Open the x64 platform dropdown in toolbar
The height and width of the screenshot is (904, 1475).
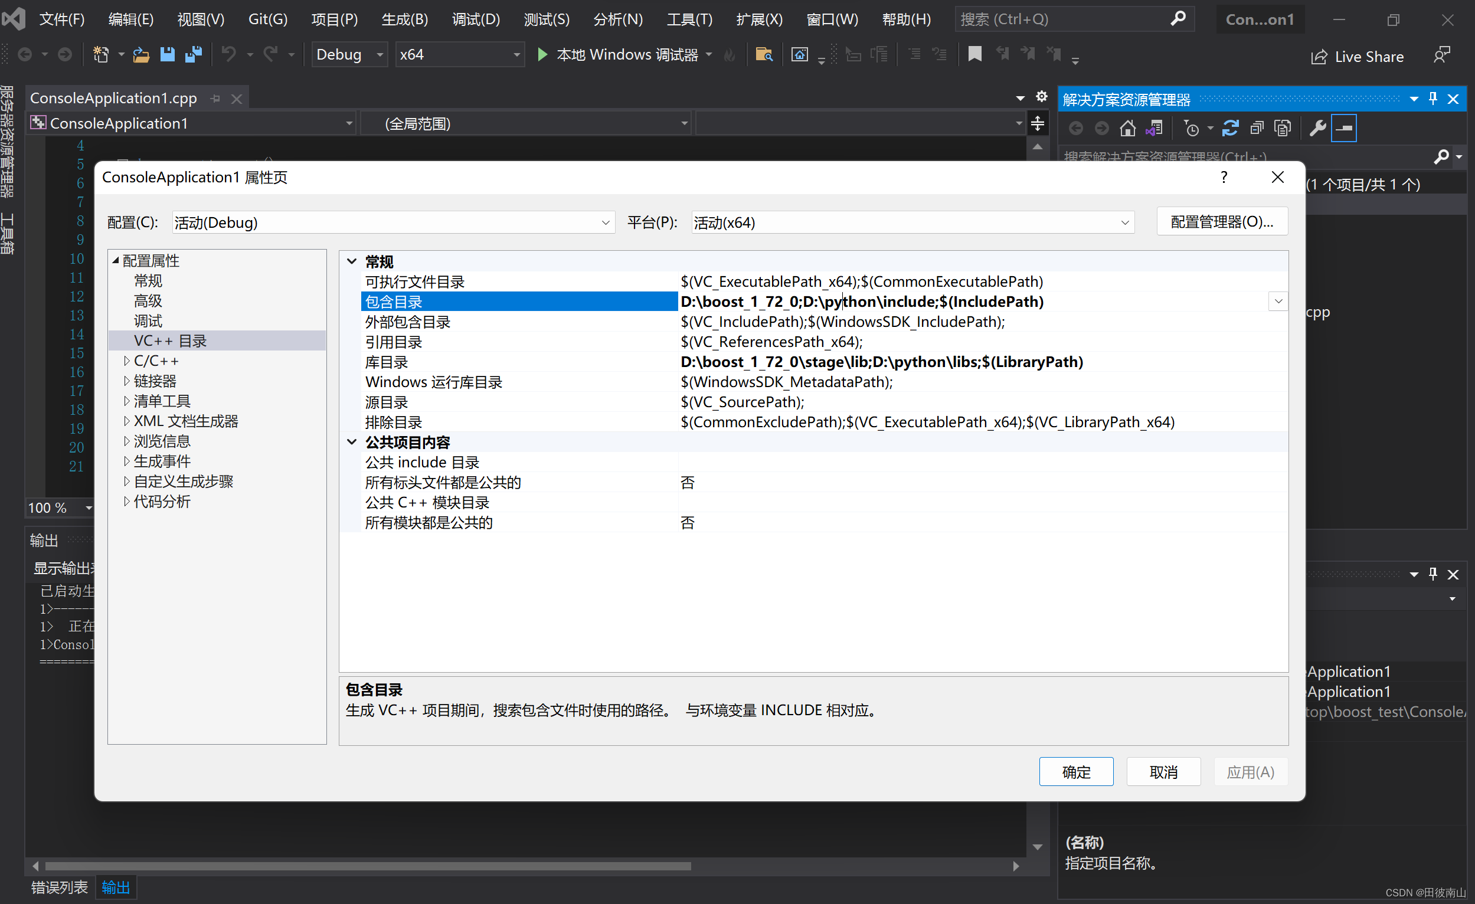[x=460, y=55]
